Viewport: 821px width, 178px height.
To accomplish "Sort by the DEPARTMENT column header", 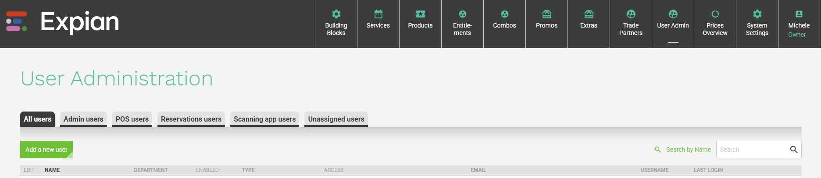I will tap(151, 170).
